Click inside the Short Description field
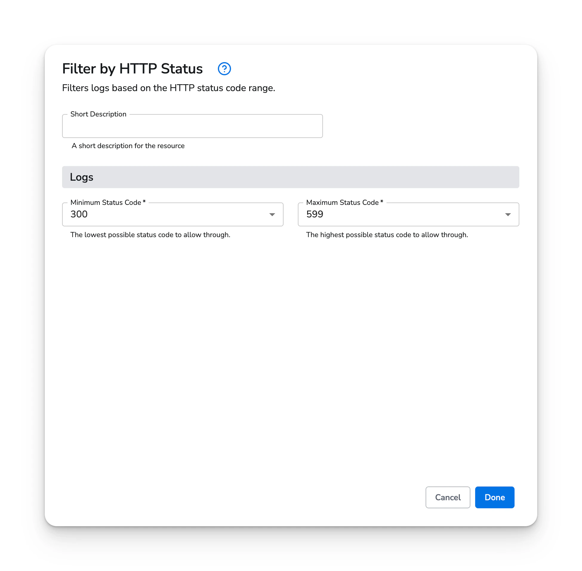 click(x=192, y=126)
